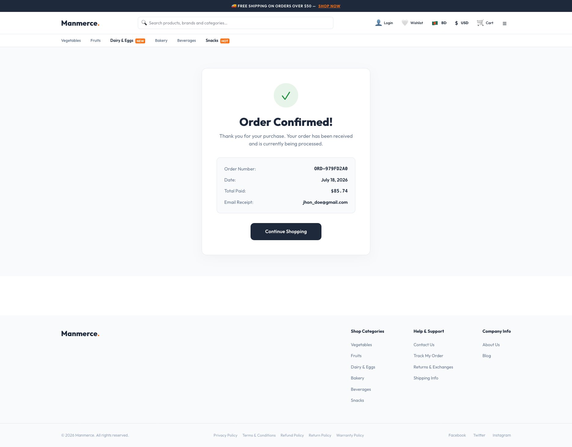Click the Continue Shopping button
The height and width of the screenshot is (447, 572).
point(286,232)
